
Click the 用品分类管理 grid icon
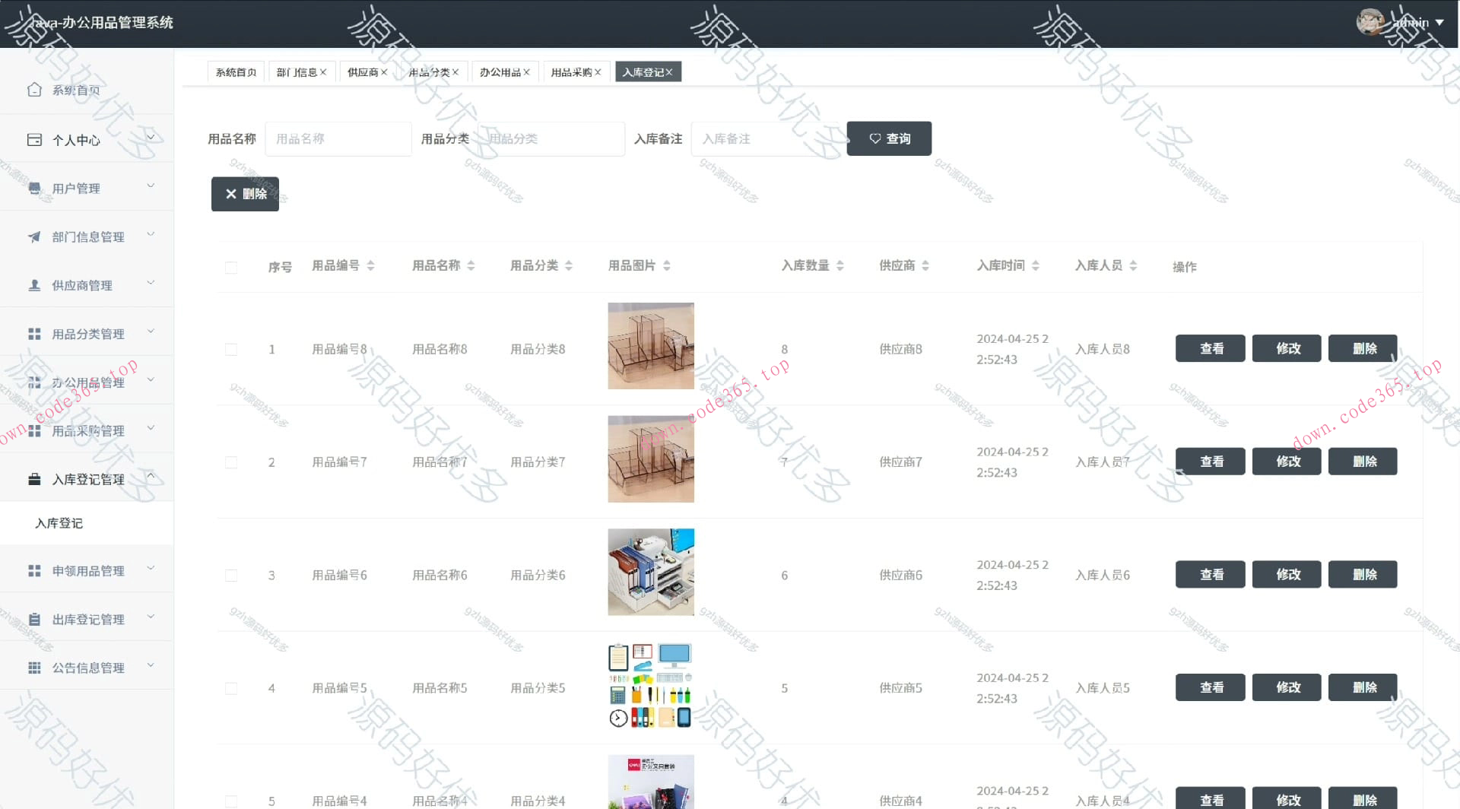point(34,333)
